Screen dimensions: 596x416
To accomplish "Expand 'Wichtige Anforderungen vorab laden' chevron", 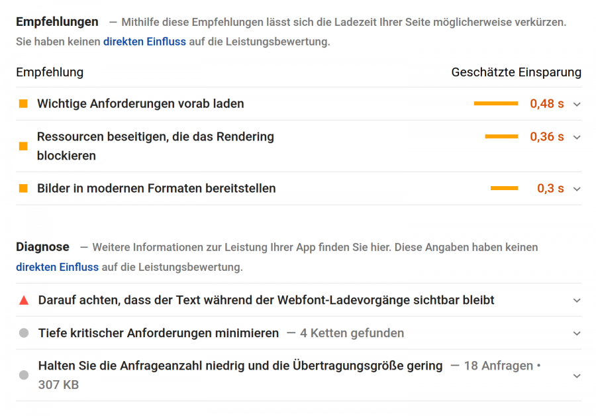I will click(577, 104).
